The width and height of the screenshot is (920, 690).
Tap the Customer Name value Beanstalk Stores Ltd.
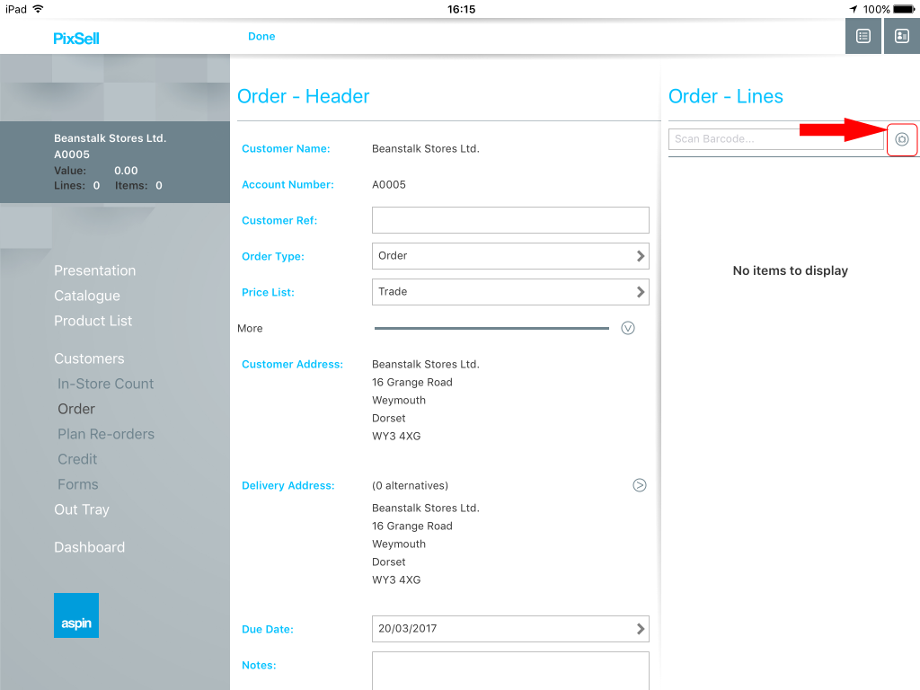[x=426, y=149]
